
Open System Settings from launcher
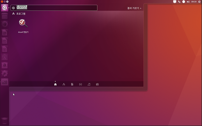click(4, 74)
